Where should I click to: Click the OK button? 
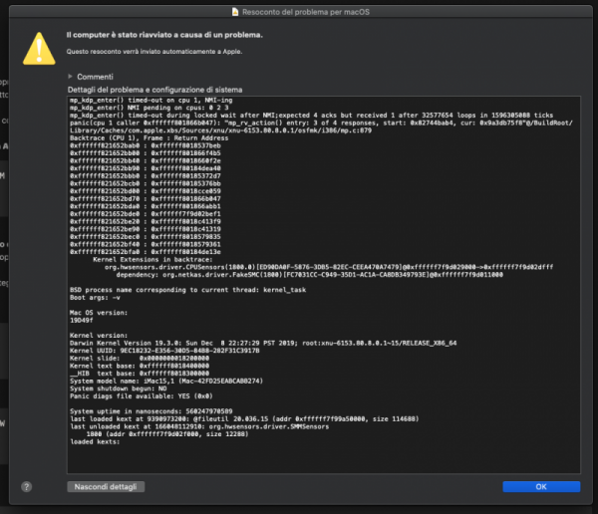tap(541, 486)
